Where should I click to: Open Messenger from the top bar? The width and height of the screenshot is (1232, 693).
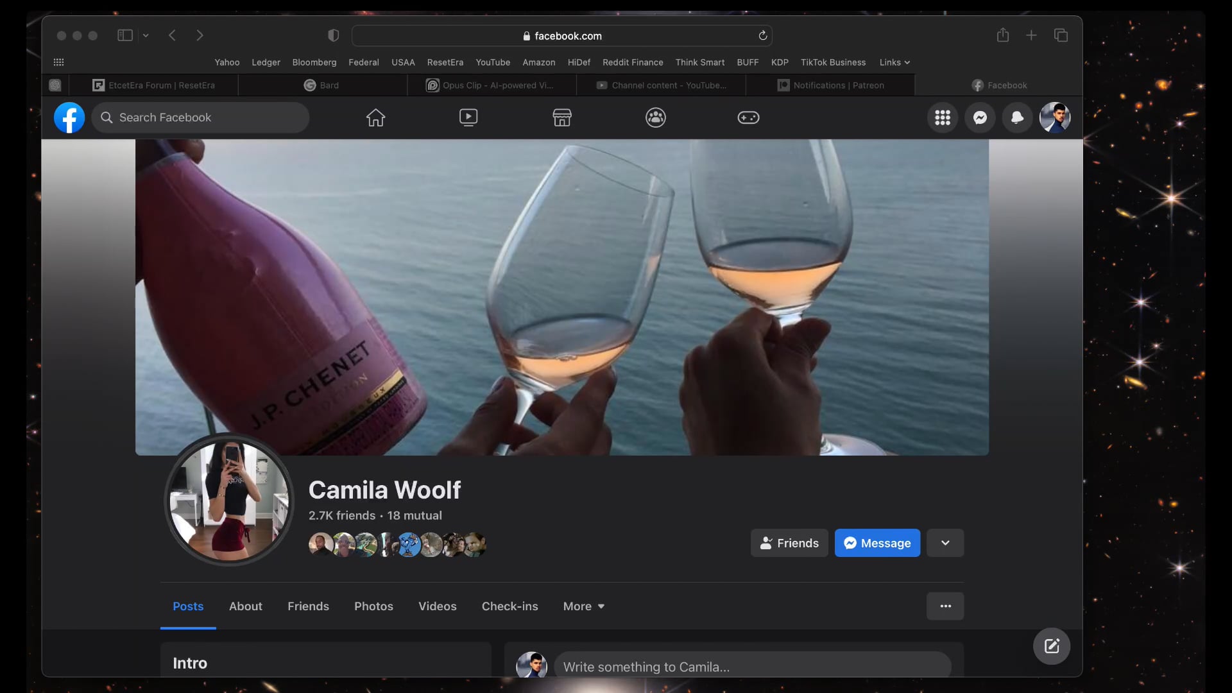click(980, 117)
